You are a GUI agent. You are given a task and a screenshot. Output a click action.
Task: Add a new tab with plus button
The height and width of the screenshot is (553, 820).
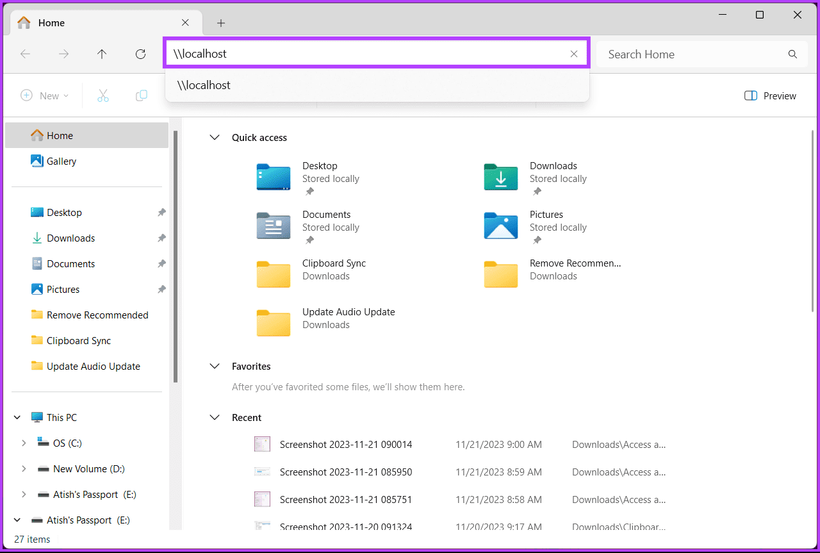click(221, 23)
